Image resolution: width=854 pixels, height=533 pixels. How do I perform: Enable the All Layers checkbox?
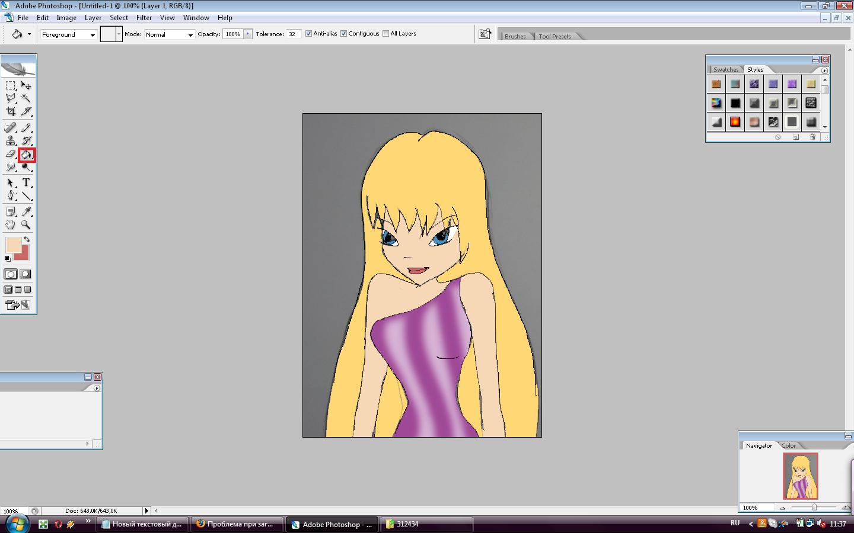pyautogui.click(x=386, y=34)
